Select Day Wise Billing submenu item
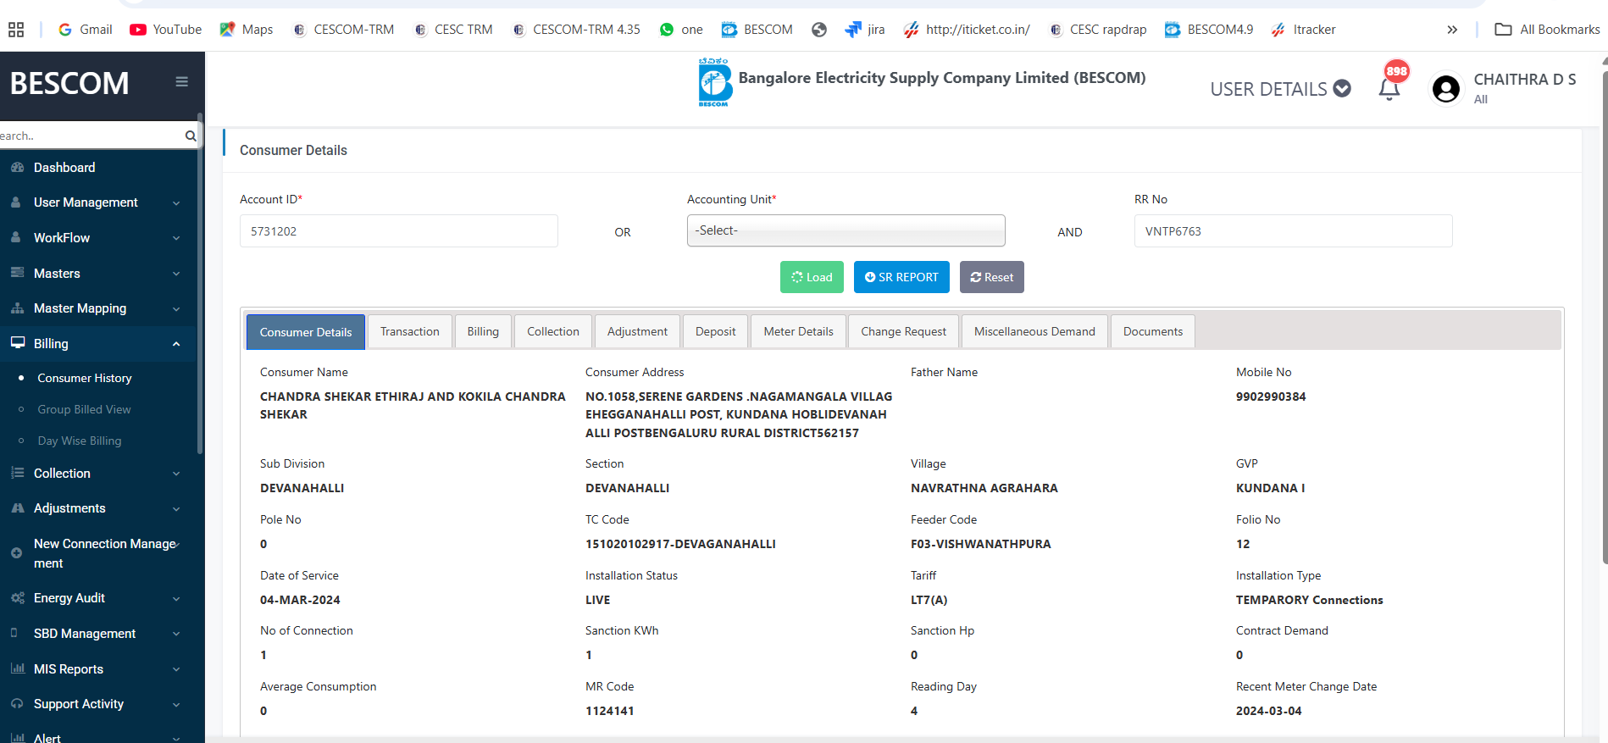This screenshot has height=743, width=1608. (80, 441)
